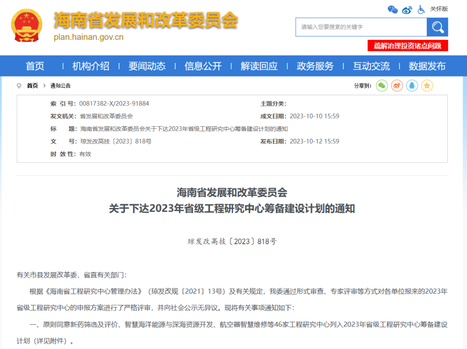
Task: Click the 海南省发展和改革委员会 site title
Action: coord(146,20)
